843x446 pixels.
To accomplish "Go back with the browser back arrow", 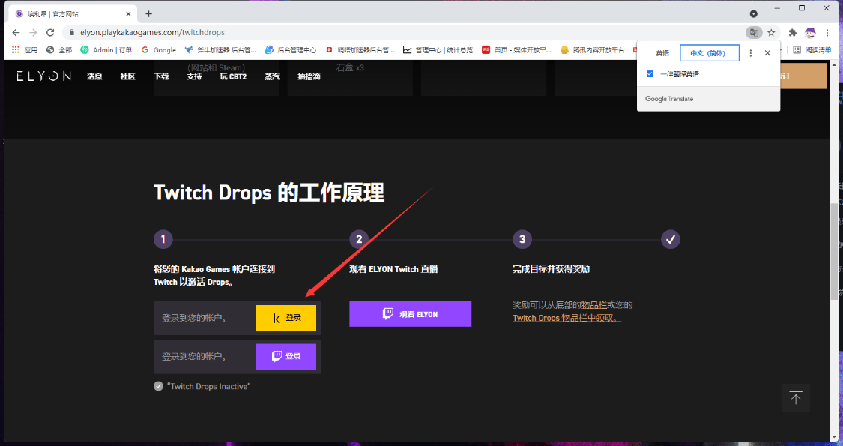I will tap(16, 32).
